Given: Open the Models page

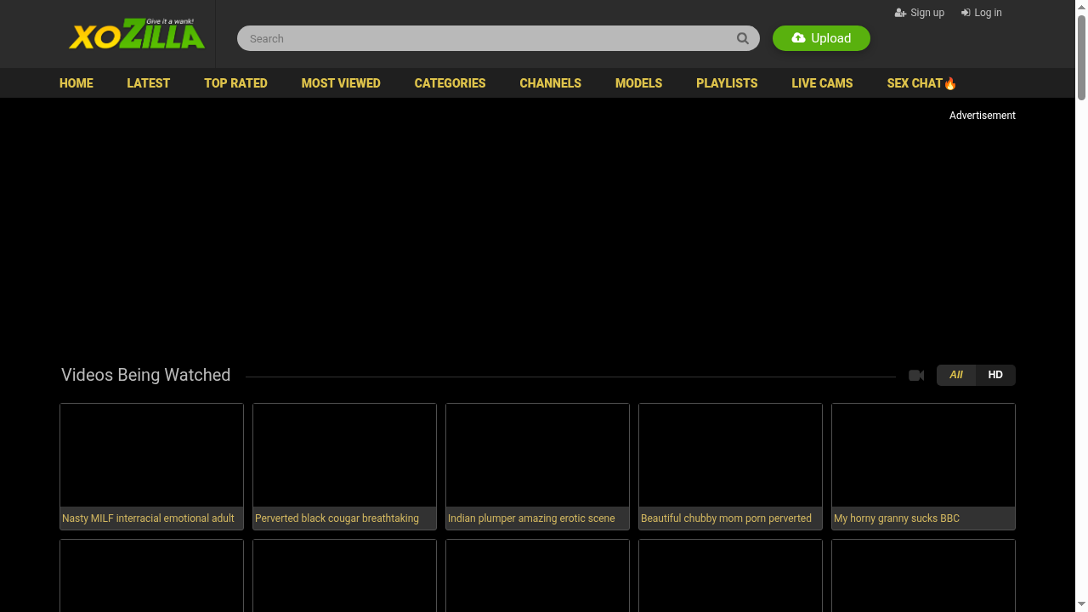Looking at the screenshot, I should [638, 83].
